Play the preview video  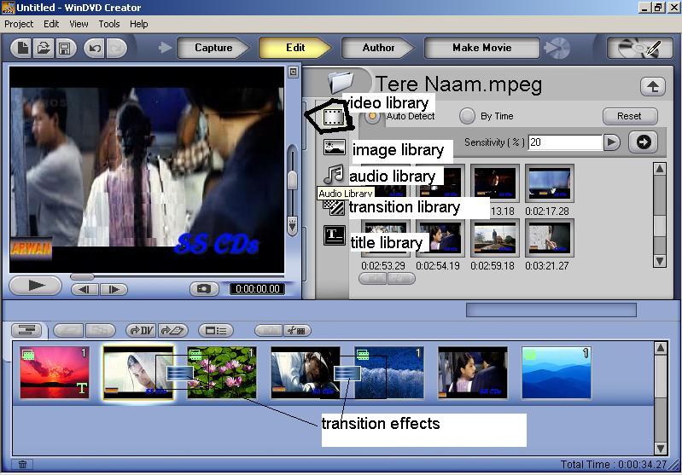[35, 286]
